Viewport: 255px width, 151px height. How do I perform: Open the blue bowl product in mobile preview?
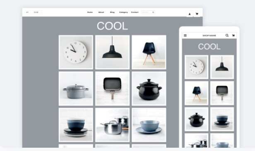pos(222,140)
